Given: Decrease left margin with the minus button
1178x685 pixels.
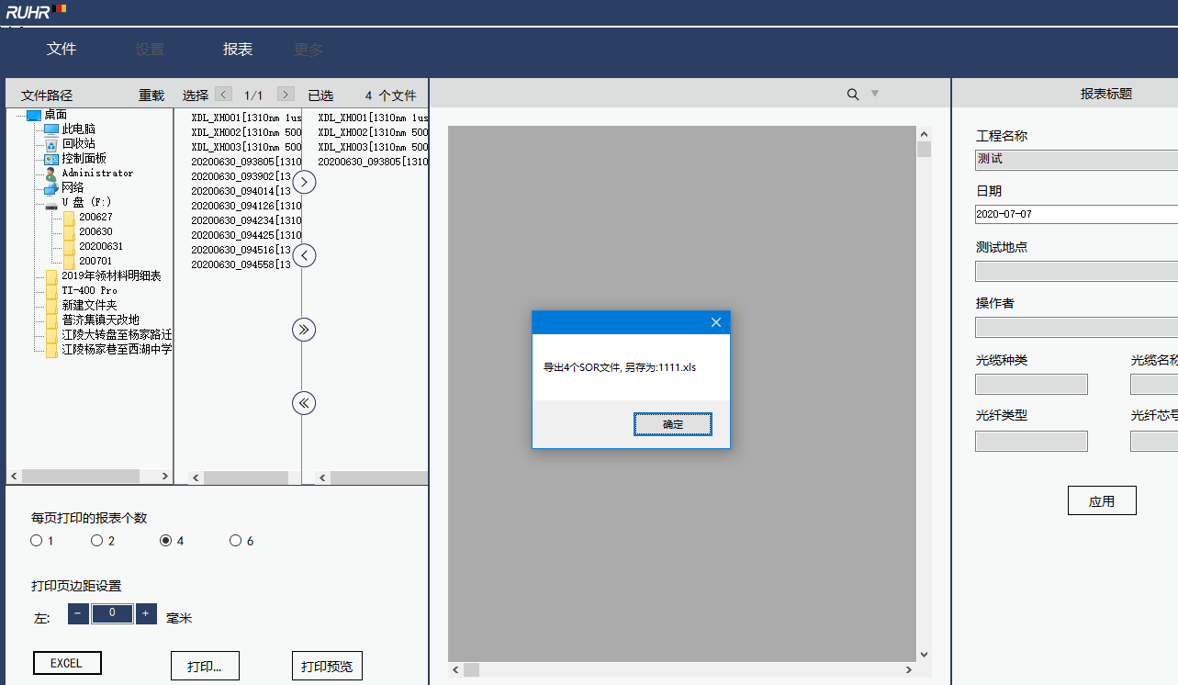Looking at the screenshot, I should tap(78, 613).
